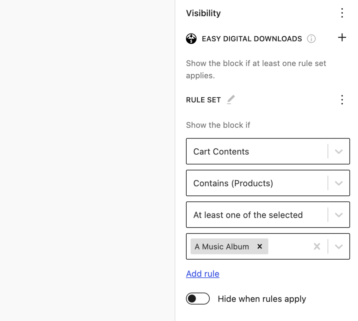The image size is (358, 321).
Task: Toggle the Hide when rules apply switch
Action: tap(198, 299)
